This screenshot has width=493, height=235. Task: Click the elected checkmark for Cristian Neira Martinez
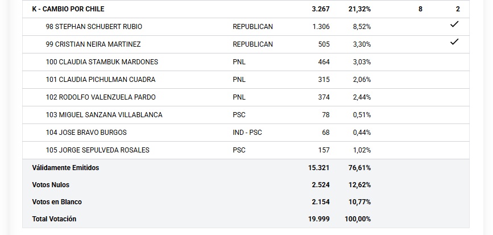point(454,42)
